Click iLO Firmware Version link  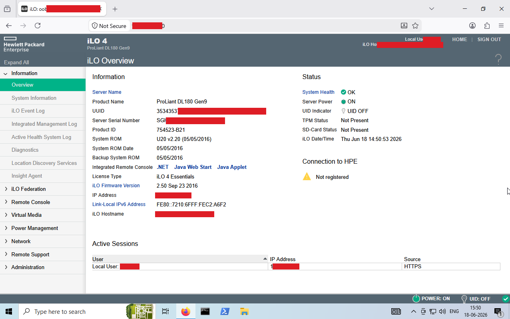(116, 186)
